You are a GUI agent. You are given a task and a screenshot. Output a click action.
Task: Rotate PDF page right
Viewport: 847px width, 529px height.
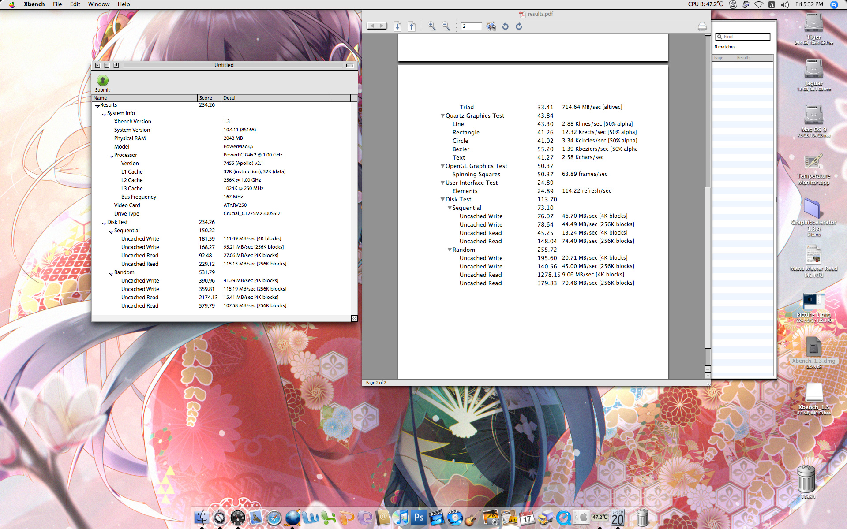519,26
